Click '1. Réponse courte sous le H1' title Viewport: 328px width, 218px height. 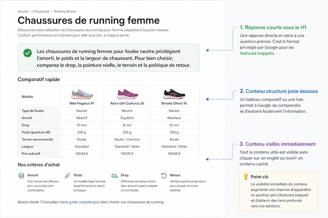click(273, 28)
